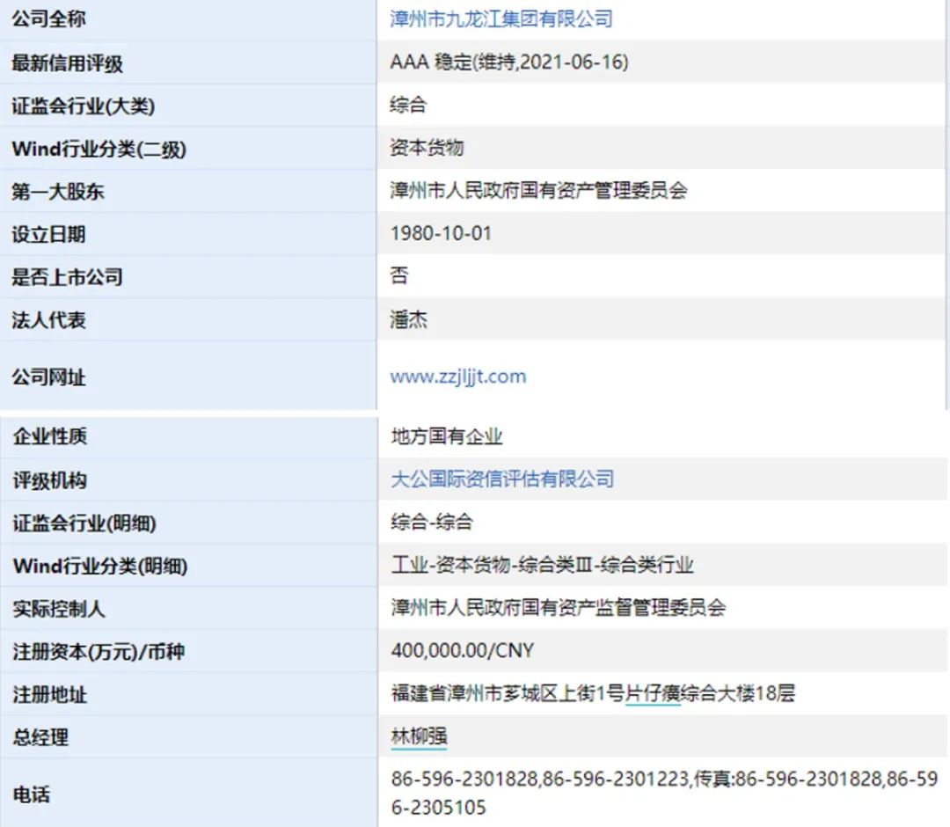
Task: Select the 地方国有企业 value
Action: [447, 436]
